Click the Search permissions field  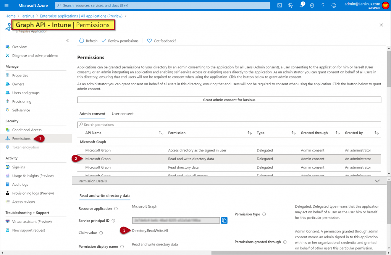click(x=229, y=125)
